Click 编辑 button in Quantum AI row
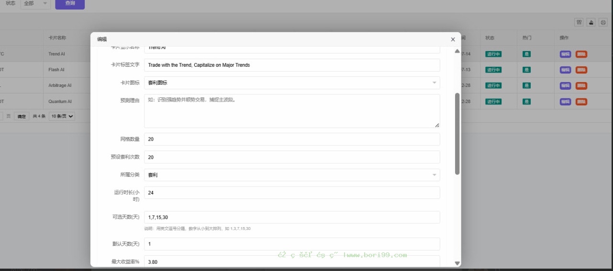 (x=566, y=102)
